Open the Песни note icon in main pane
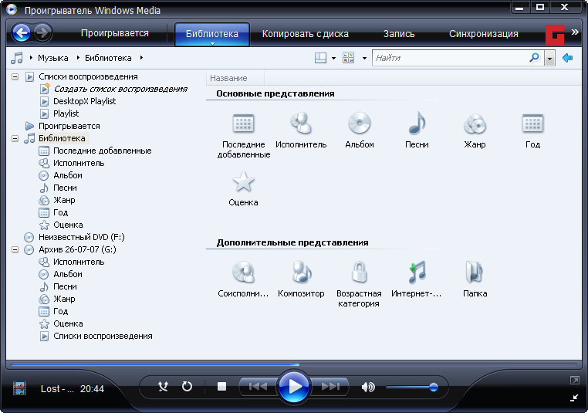The width and height of the screenshot is (588, 413). [x=417, y=123]
